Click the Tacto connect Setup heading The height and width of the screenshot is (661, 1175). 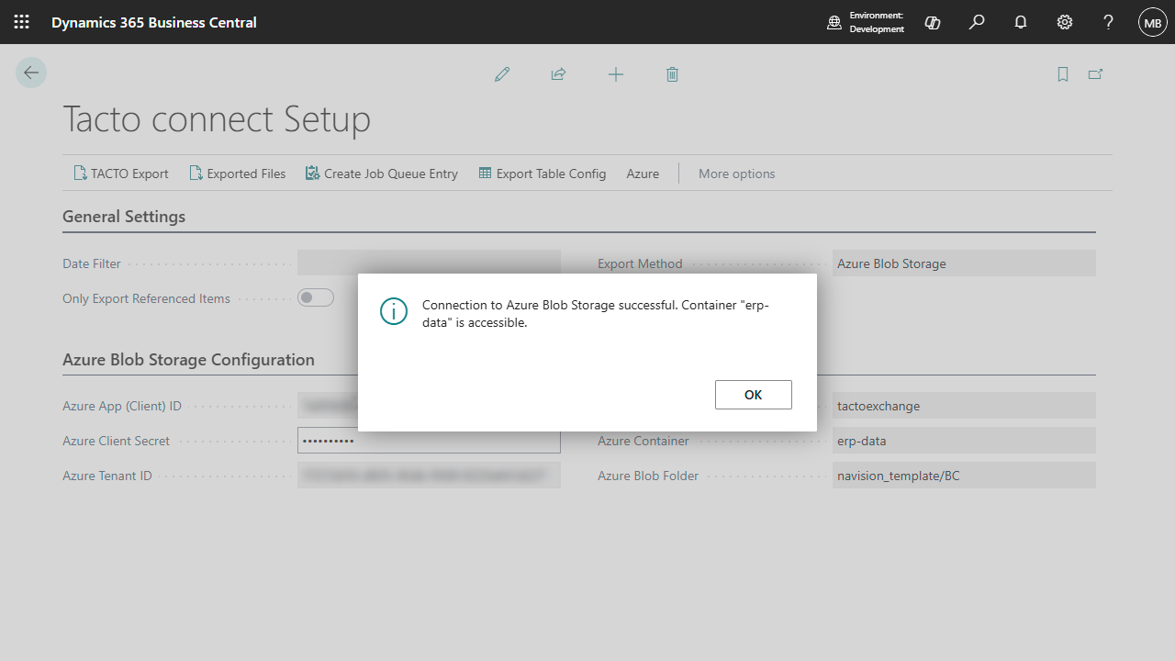click(217, 119)
